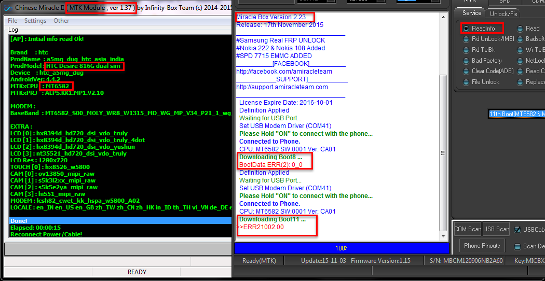
Task: Click the License Expire Date: 2016-10-01 line
Action: 285,103
